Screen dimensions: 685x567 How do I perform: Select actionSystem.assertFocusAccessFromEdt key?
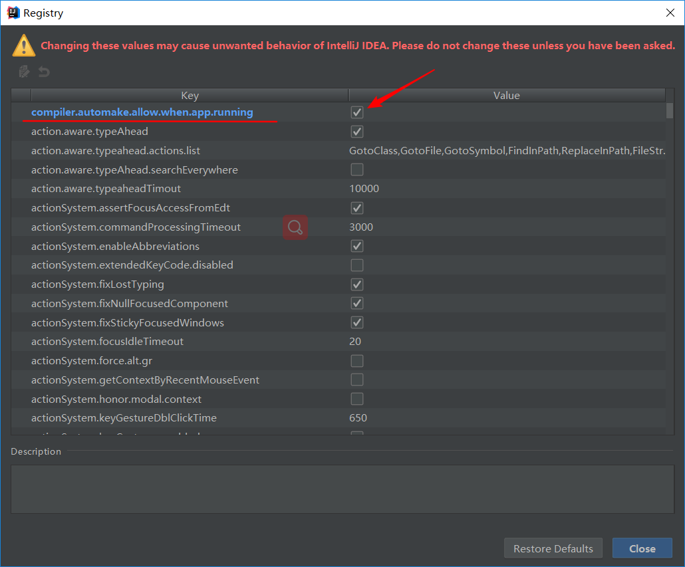[130, 208]
